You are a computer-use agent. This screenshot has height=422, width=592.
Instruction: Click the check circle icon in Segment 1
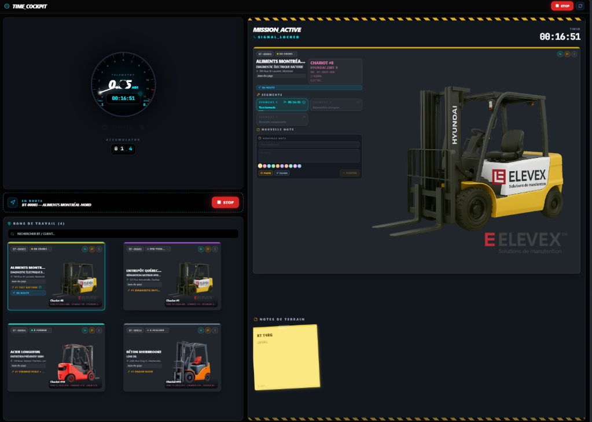click(304, 102)
